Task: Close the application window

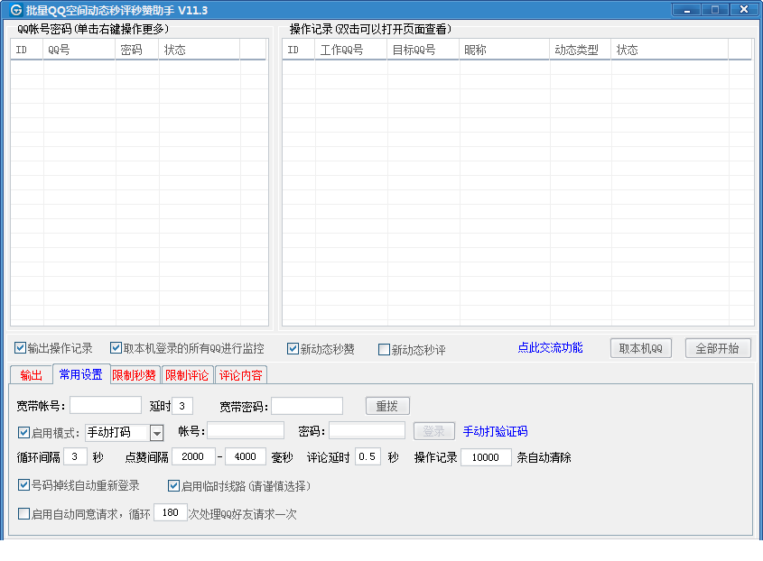Action: 743,9
